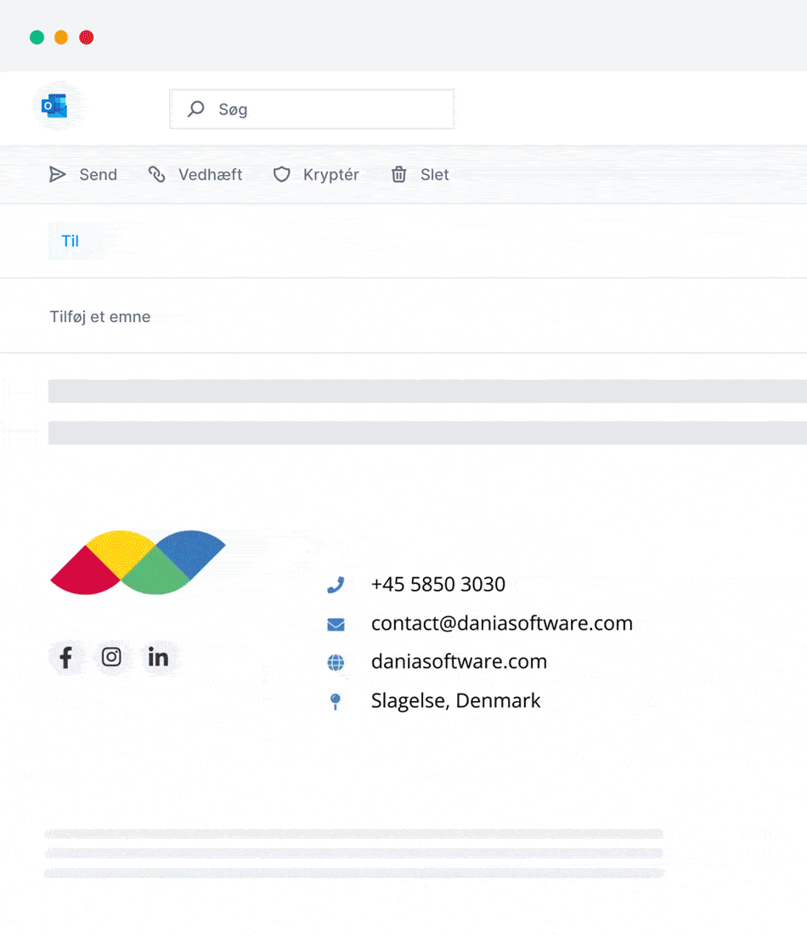Send the email with Send button

click(x=83, y=174)
